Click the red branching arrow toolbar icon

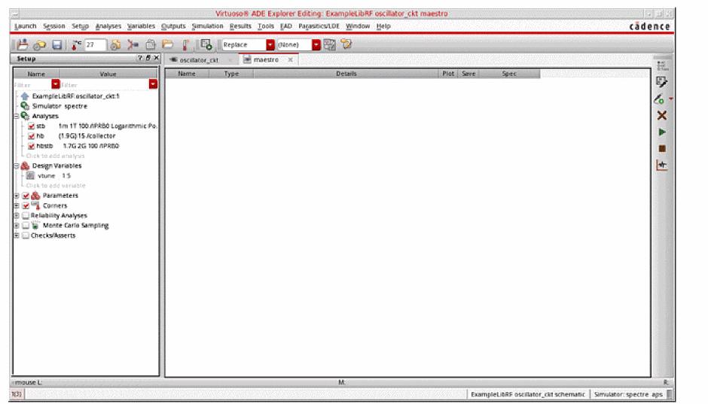point(133,44)
